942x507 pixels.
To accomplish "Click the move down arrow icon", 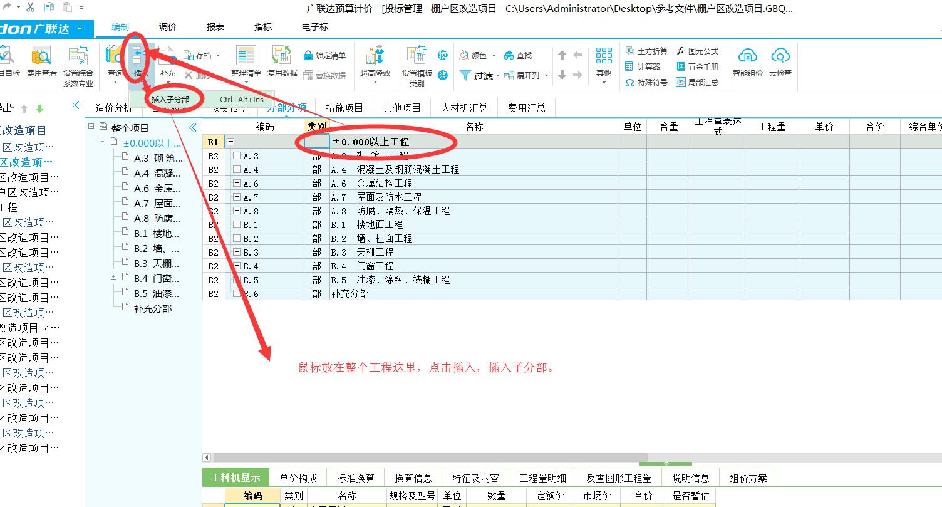I will pos(562,75).
